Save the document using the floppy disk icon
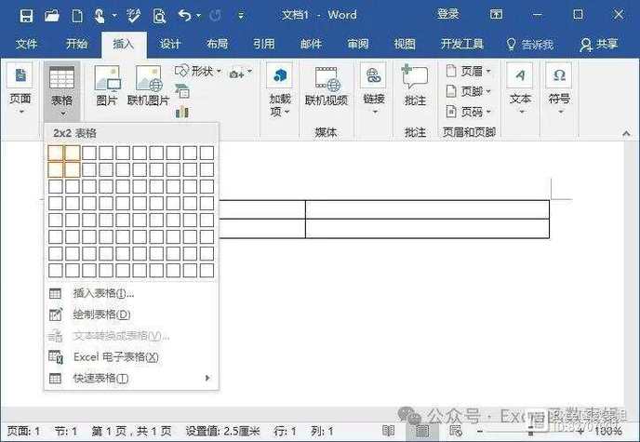Viewport: 640px width, 442px height. [x=26, y=16]
